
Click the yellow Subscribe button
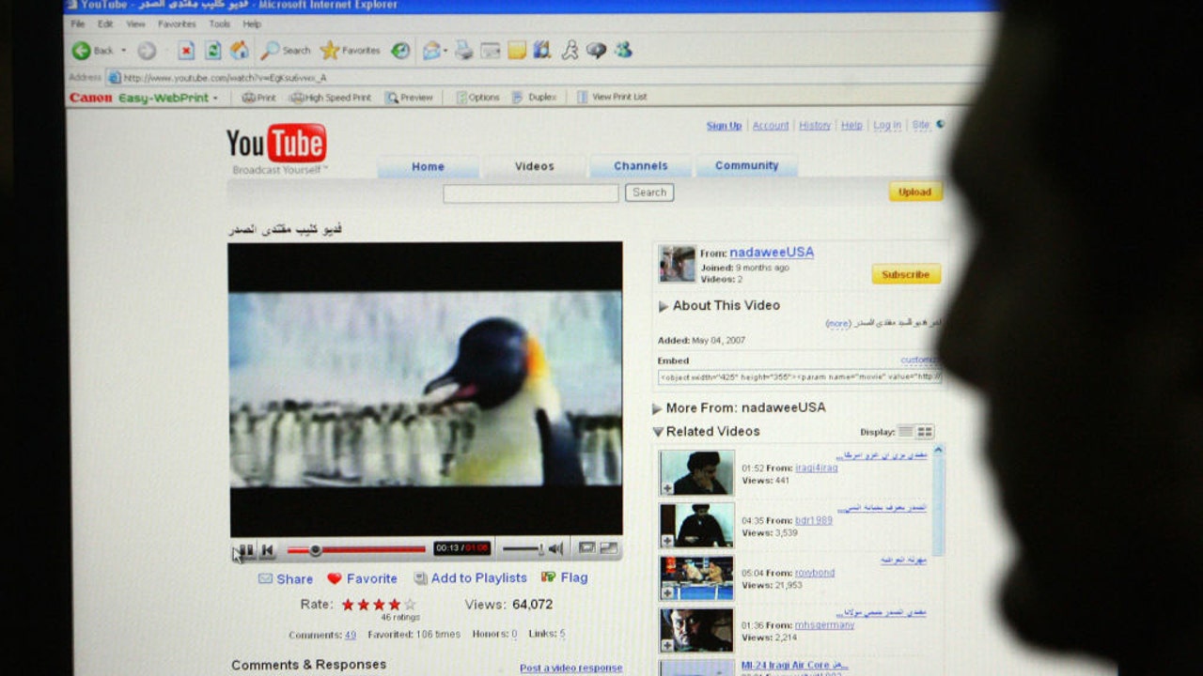[906, 274]
